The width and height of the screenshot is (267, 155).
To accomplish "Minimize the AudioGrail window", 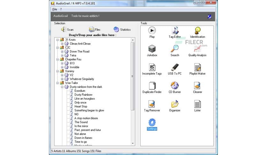I will [x=196, y=2].
